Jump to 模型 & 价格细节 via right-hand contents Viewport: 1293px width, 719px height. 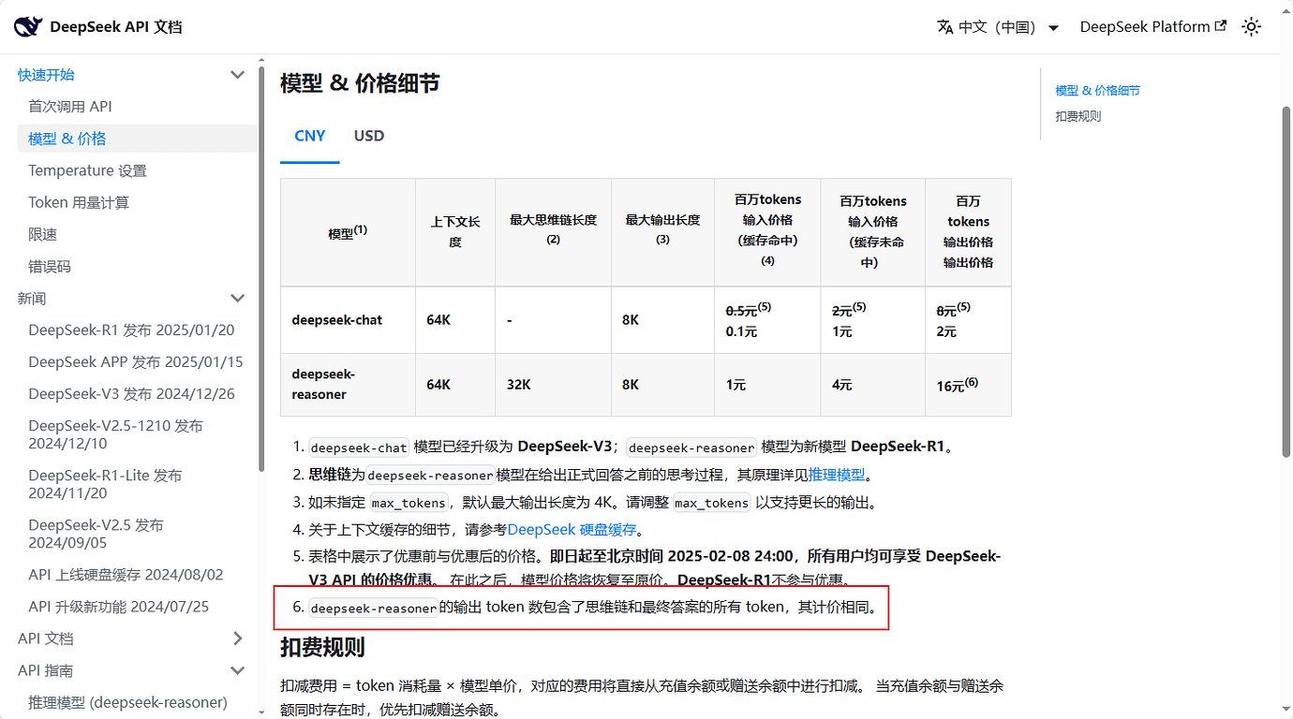coord(1097,91)
